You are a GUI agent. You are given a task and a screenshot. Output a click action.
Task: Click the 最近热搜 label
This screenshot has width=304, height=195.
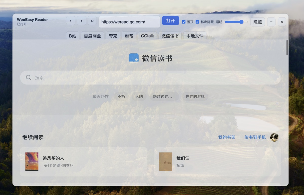tap(101, 96)
